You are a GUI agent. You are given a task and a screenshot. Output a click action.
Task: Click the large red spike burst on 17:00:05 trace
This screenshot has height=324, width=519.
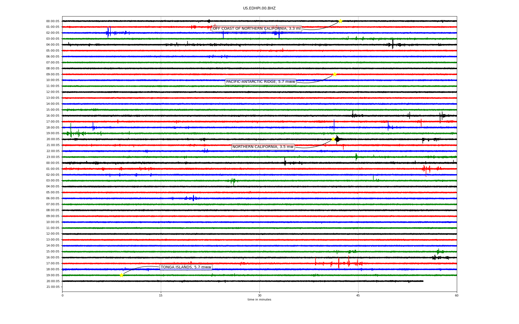coord(339,263)
